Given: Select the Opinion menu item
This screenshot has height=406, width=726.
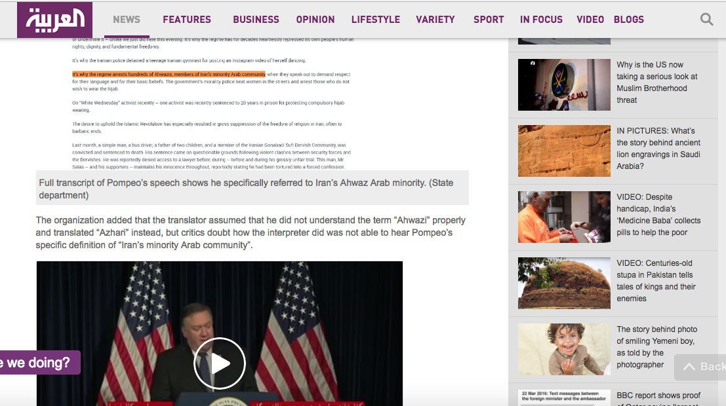Looking at the screenshot, I should 315,20.
